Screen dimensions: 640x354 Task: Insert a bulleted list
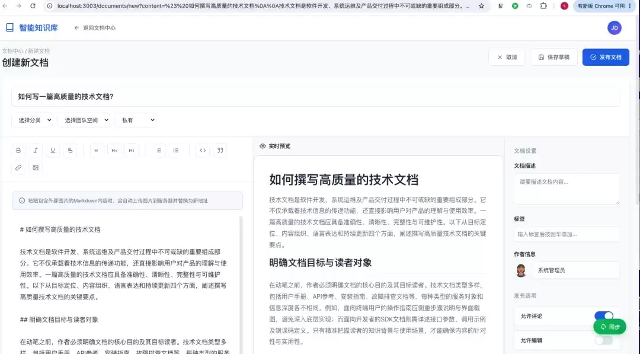tap(159, 150)
